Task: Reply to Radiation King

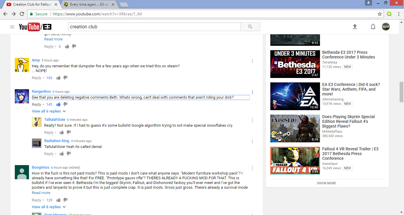Action: coord(49,154)
